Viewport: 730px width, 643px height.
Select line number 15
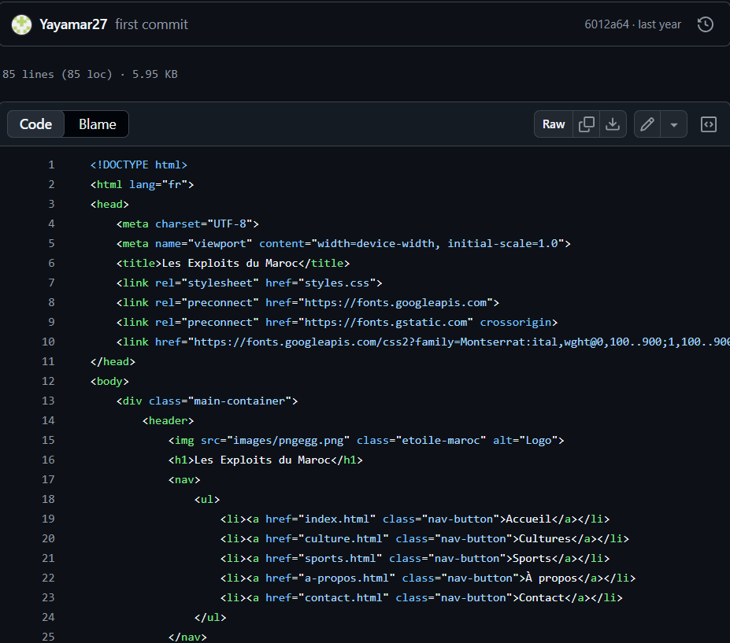pyautogui.click(x=48, y=440)
